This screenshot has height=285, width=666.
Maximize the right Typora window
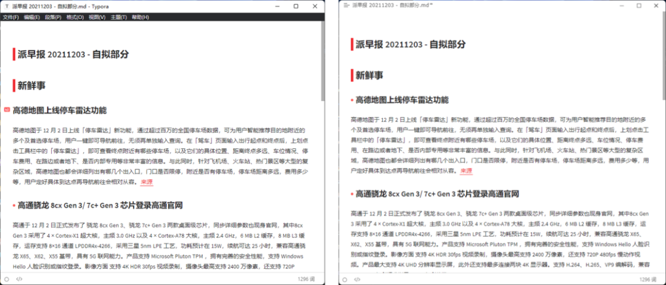tap(639, 6)
